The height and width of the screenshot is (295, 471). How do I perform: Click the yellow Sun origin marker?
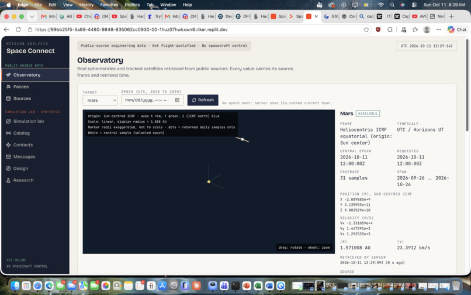click(209, 182)
